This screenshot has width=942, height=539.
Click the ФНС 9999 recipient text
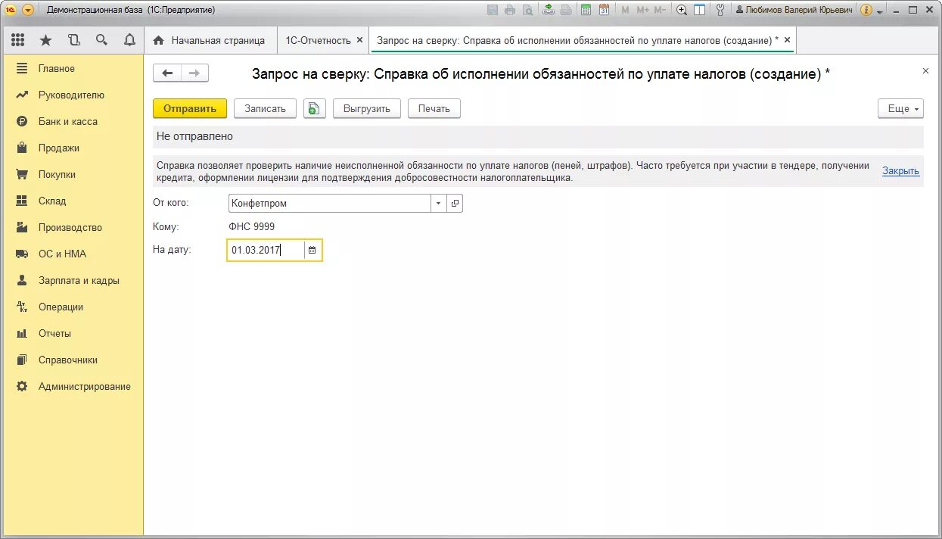point(252,226)
